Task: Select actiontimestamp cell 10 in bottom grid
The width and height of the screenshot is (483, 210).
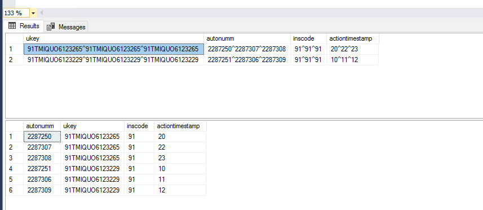Action: (x=180, y=169)
